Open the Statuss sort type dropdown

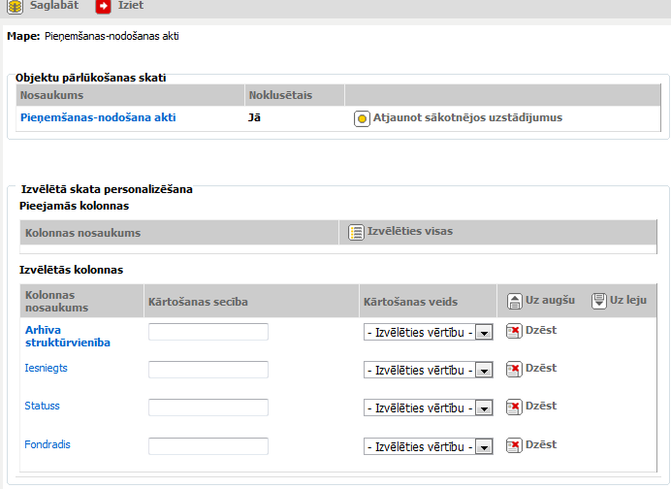click(485, 408)
